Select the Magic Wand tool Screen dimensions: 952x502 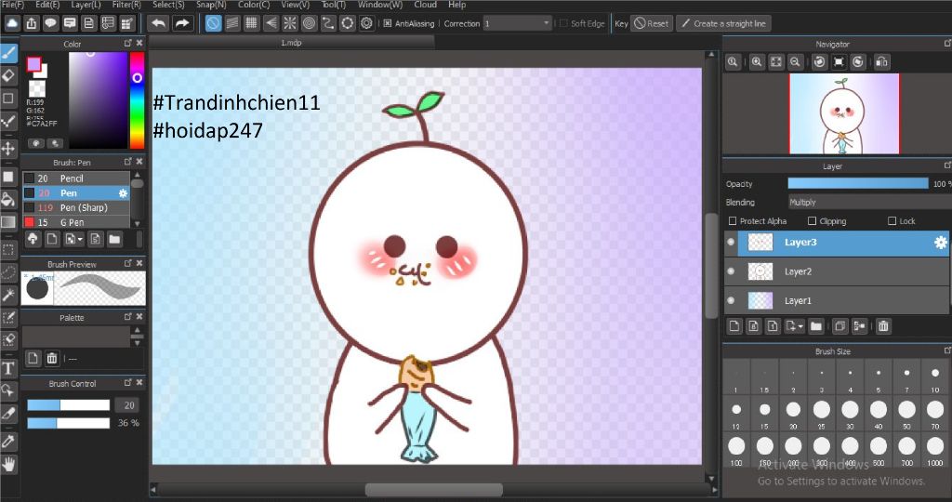(8, 295)
